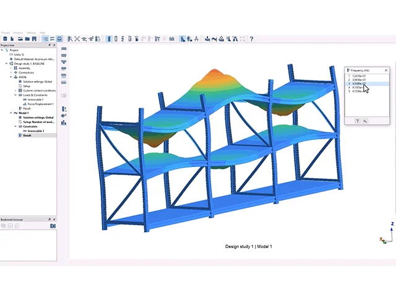
Task: Close the Project tree panel
Action: tap(54, 45)
